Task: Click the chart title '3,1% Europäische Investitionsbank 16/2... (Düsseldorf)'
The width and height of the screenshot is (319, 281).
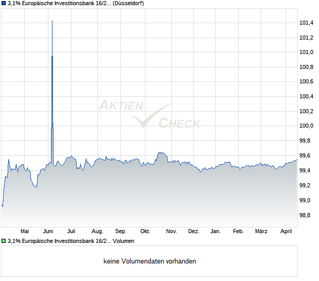Action: 76,4
